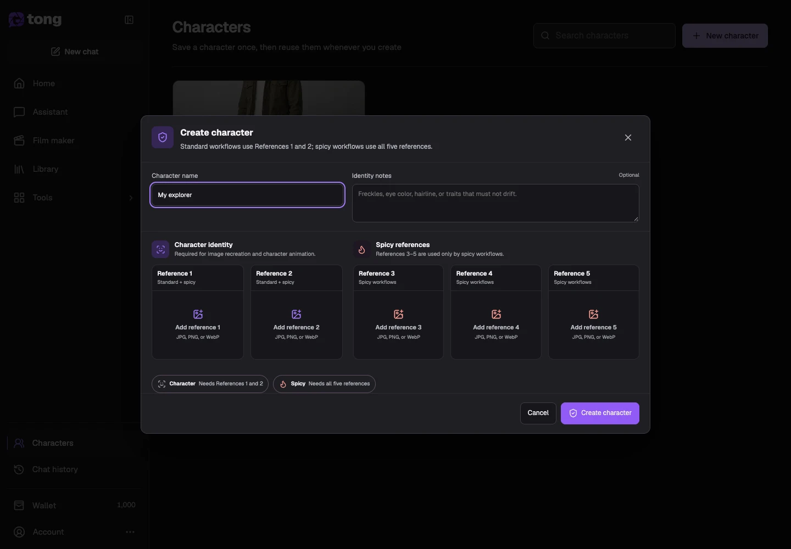The image size is (791, 549).
Task: Open the existing character thumbnail card
Action: [x=269, y=98]
